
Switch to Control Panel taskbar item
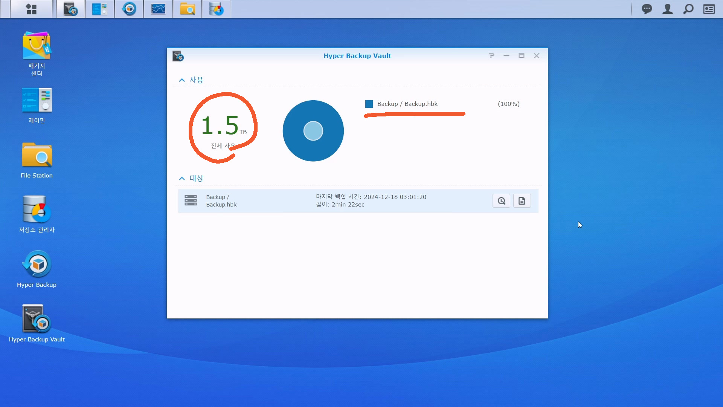tap(100, 9)
